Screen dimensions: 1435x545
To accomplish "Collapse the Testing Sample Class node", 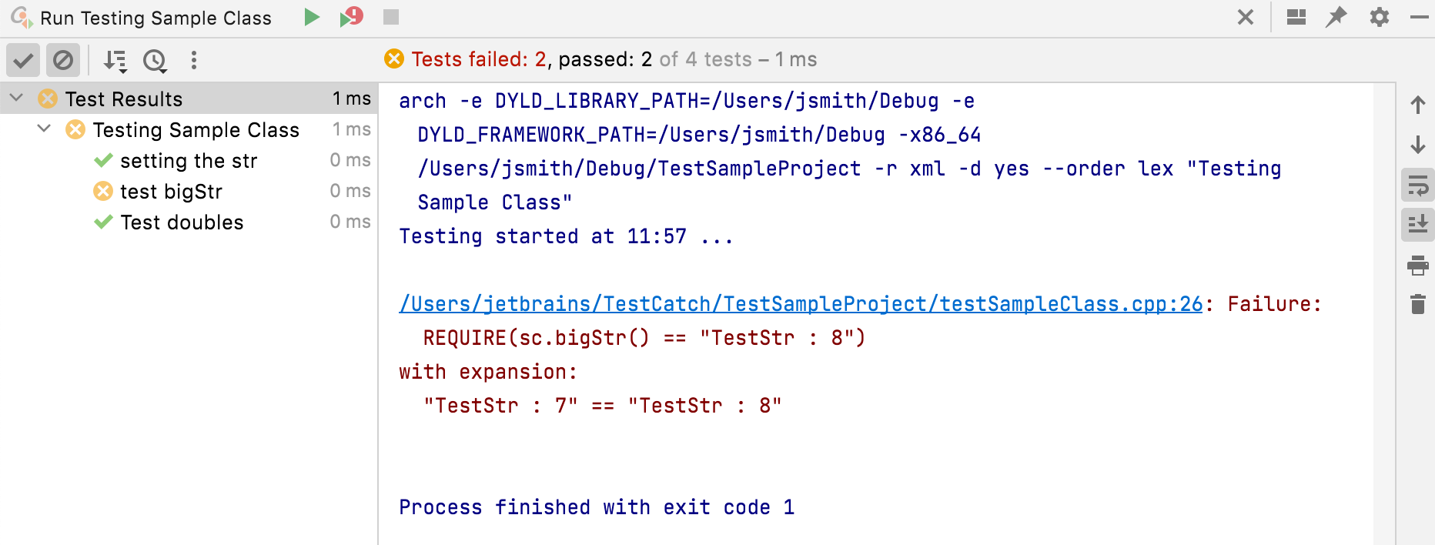I will 45,129.
